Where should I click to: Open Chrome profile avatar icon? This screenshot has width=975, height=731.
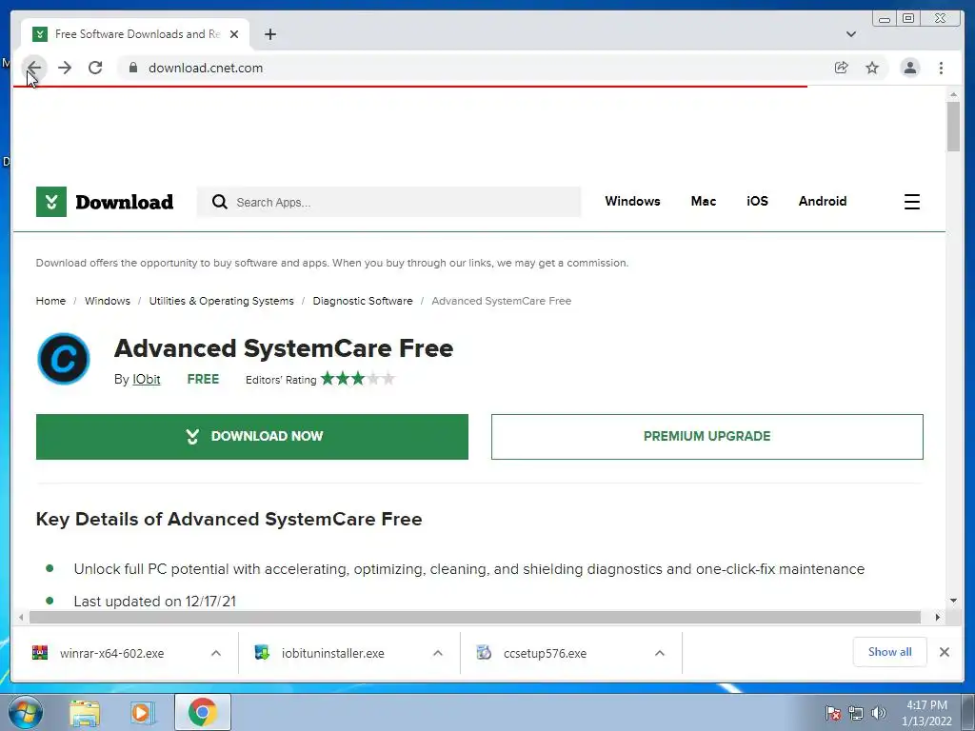coord(909,68)
